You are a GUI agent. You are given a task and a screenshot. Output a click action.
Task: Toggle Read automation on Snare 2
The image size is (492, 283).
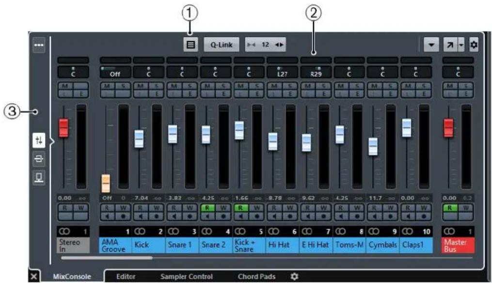[207, 208]
